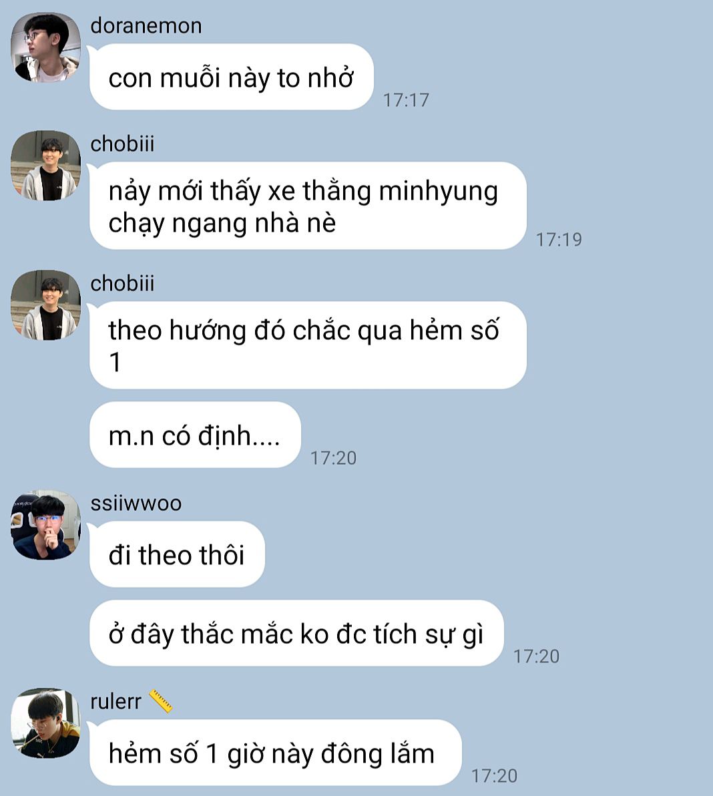Tap chobiii's avatar beside the minhyung message

pos(45,166)
